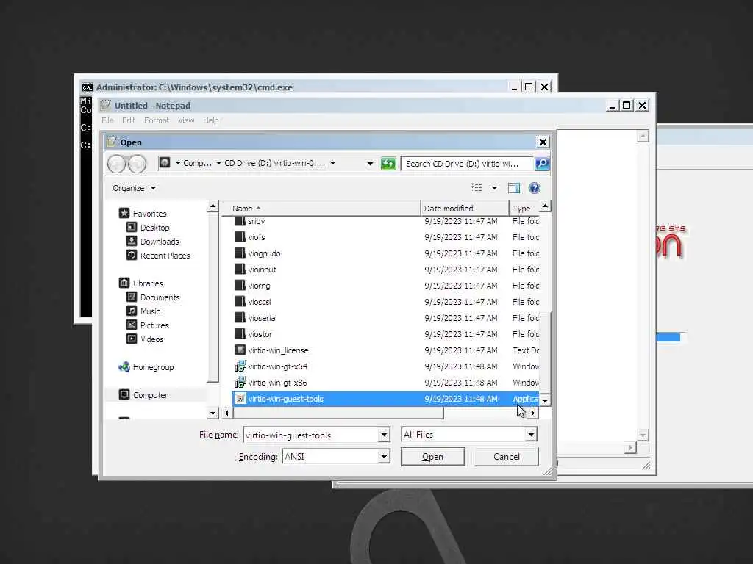Click the change view icon
Screen dimensions: 753x564
pyautogui.click(x=476, y=188)
